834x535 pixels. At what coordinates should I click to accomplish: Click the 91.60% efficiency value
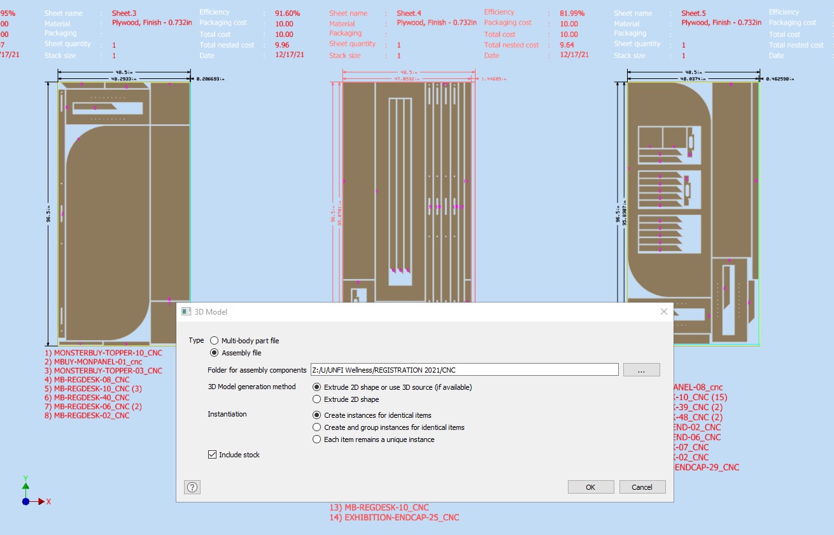coord(288,13)
